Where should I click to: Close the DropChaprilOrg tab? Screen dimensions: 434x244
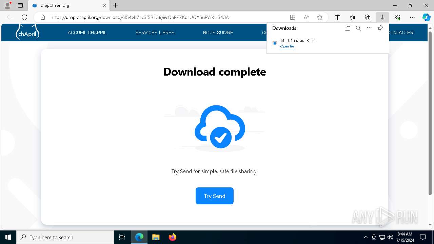[104, 5]
